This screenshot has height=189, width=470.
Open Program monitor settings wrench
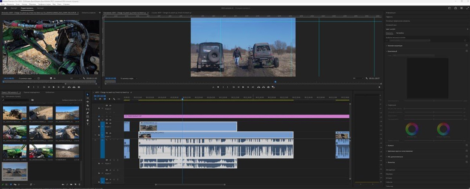pyautogui.click(x=367, y=78)
